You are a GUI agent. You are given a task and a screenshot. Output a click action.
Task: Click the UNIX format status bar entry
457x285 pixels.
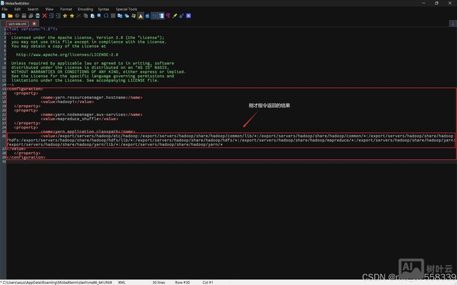coord(108,282)
